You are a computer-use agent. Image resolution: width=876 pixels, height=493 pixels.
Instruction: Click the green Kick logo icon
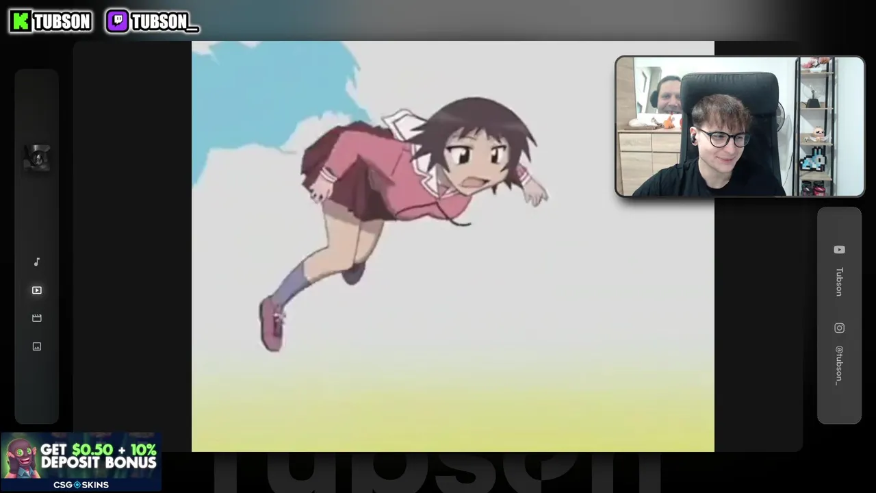coord(20,21)
